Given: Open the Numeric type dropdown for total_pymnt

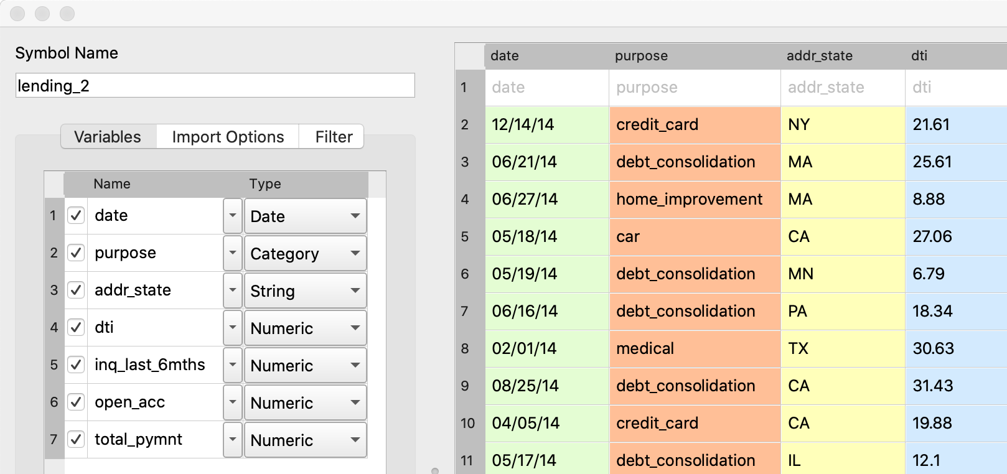Looking at the screenshot, I should [305, 440].
